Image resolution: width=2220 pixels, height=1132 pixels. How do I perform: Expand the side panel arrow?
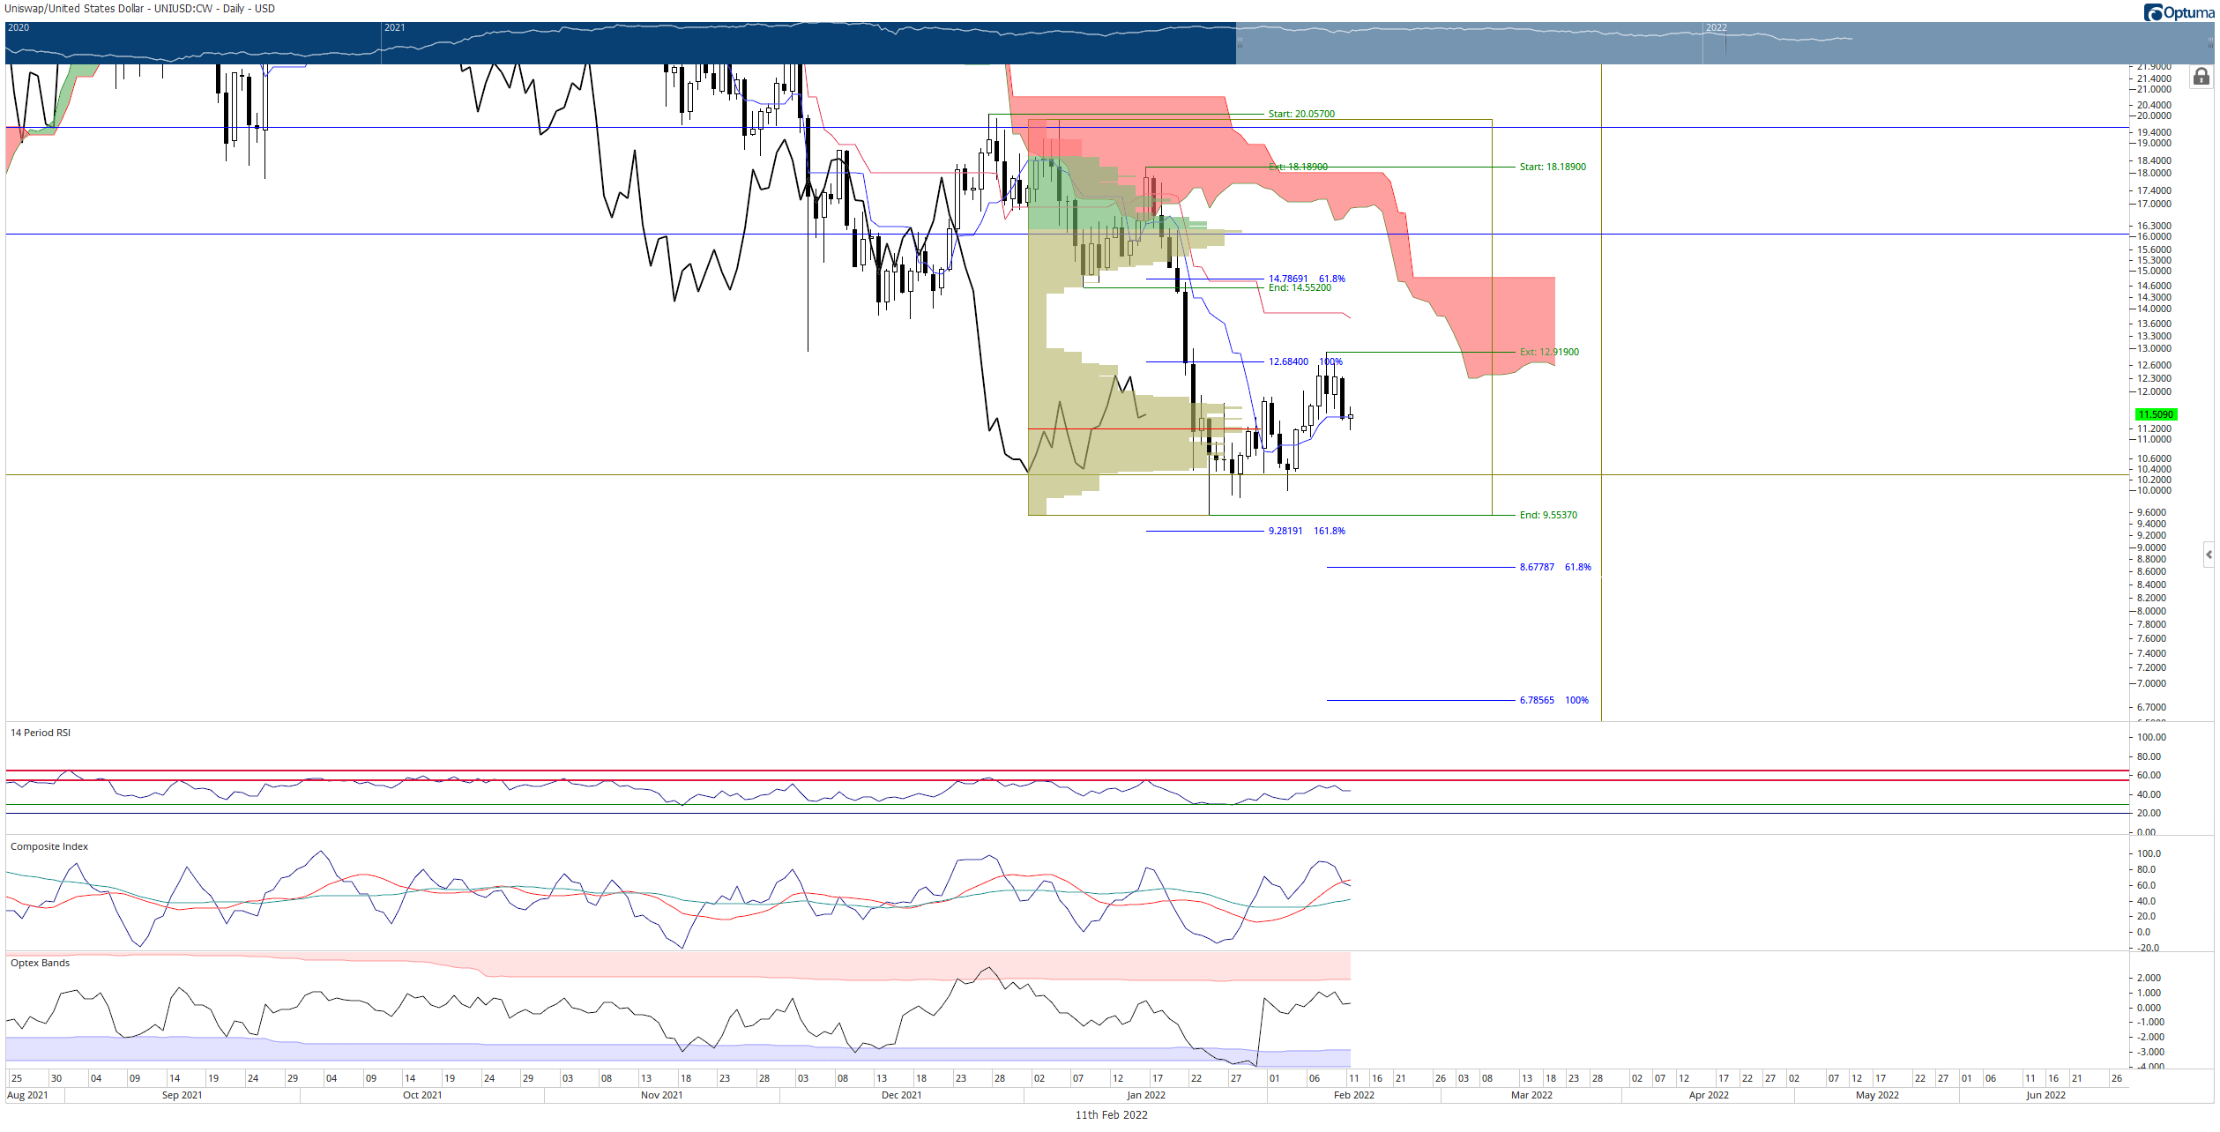pyautogui.click(x=2209, y=555)
